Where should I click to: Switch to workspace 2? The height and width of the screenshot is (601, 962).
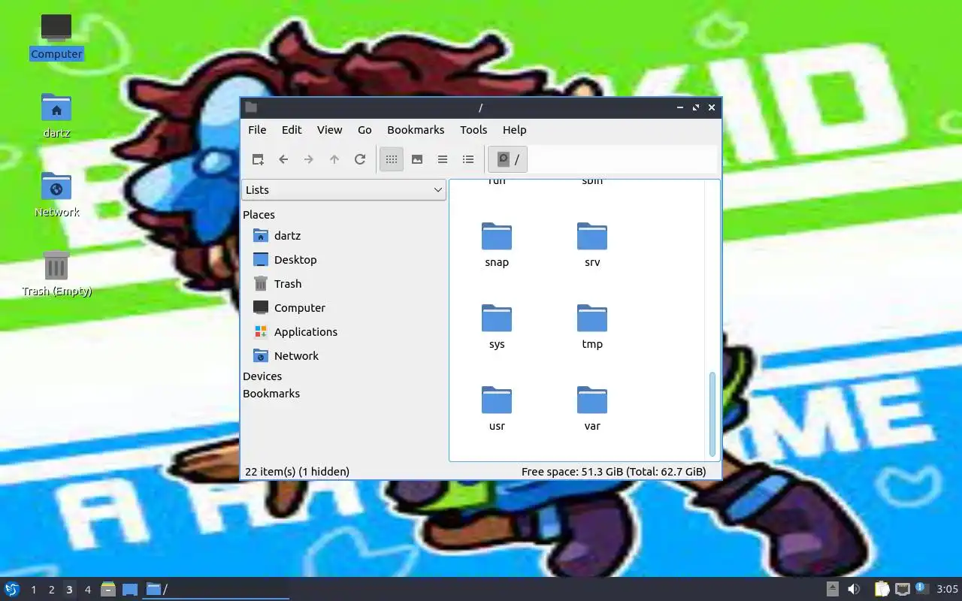tap(52, 590)
